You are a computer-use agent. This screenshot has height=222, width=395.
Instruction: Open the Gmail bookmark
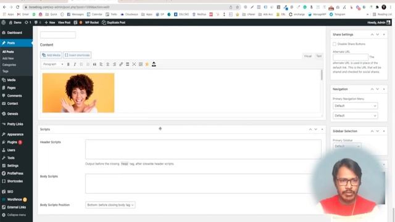coord(23,14)
